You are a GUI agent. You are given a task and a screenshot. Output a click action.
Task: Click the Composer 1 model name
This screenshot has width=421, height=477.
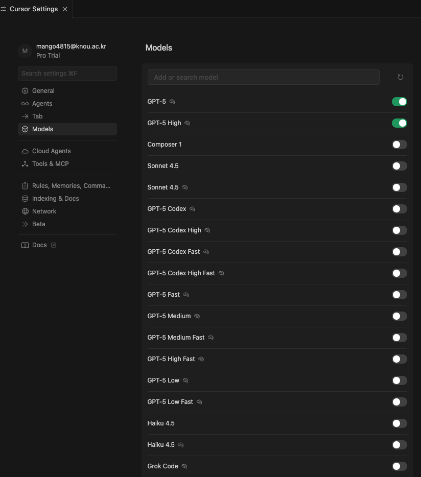click(x=165, y=145)
